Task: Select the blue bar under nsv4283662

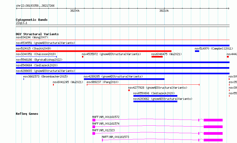Action: click(155, 101)
